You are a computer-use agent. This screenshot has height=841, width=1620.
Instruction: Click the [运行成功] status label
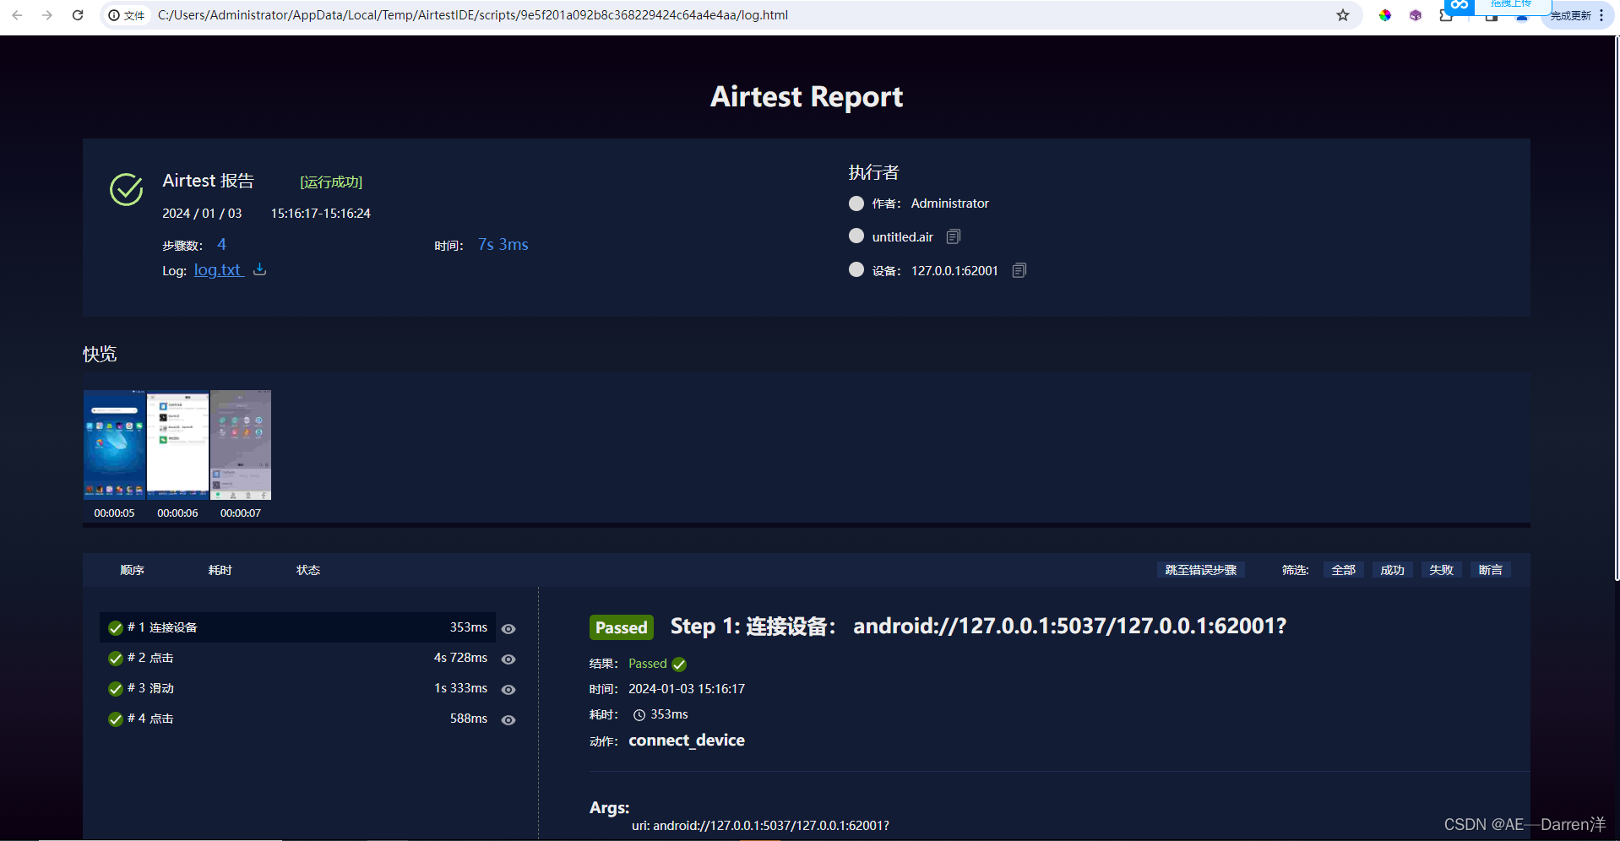pos(331,182)
